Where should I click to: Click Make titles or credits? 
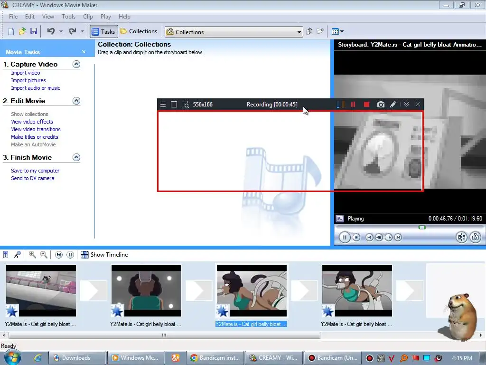coord(35,137)
